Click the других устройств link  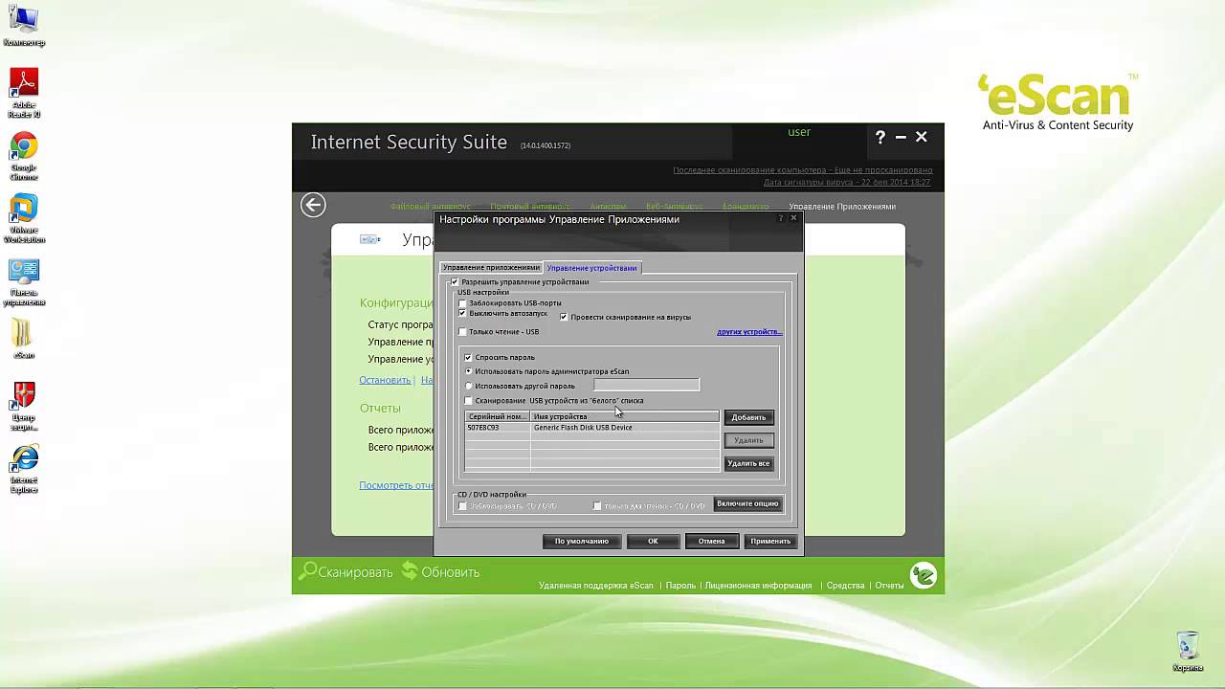coord(749,332)
